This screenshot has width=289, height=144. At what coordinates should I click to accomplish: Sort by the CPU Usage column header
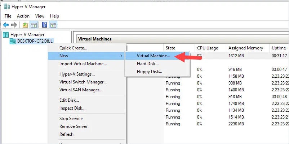pos(210,48)
